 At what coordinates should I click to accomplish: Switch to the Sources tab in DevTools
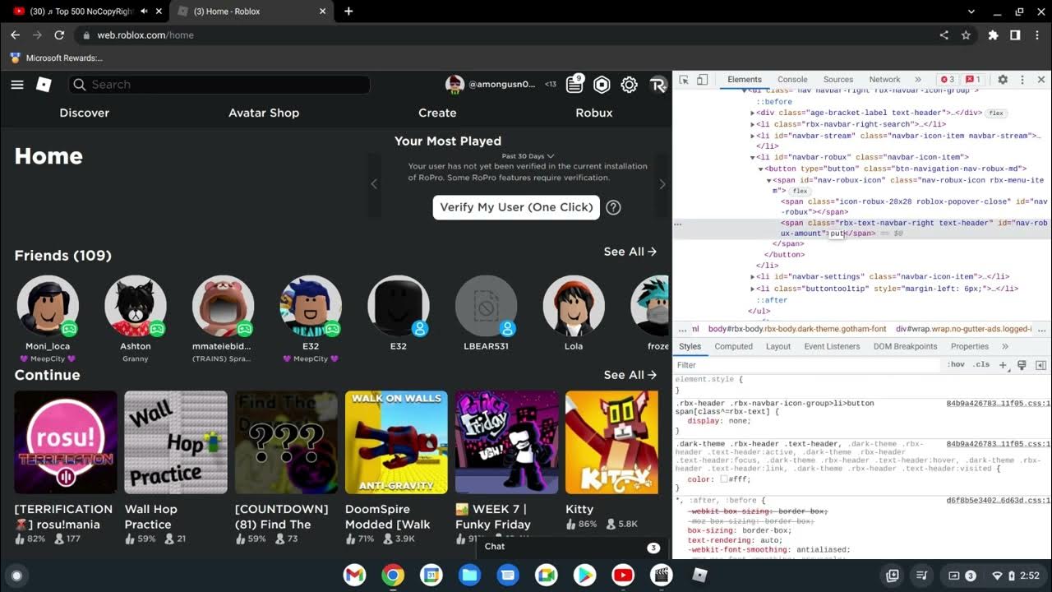pos(838,80)
